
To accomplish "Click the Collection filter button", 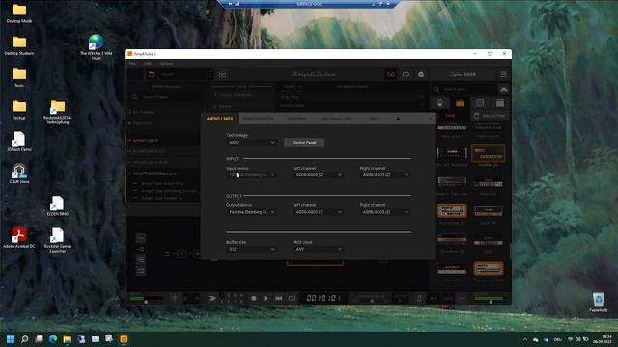I will [x=490, y=116].
